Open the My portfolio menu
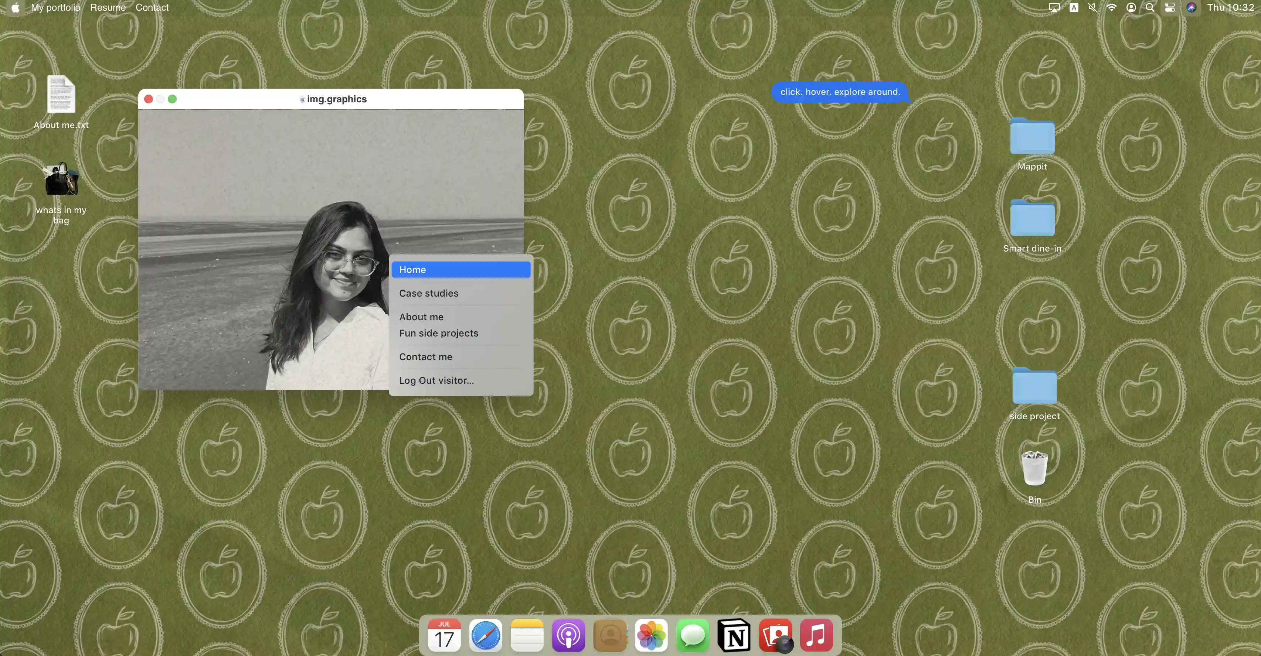The height and width of the screenshot is (656, 1261). 55,7
